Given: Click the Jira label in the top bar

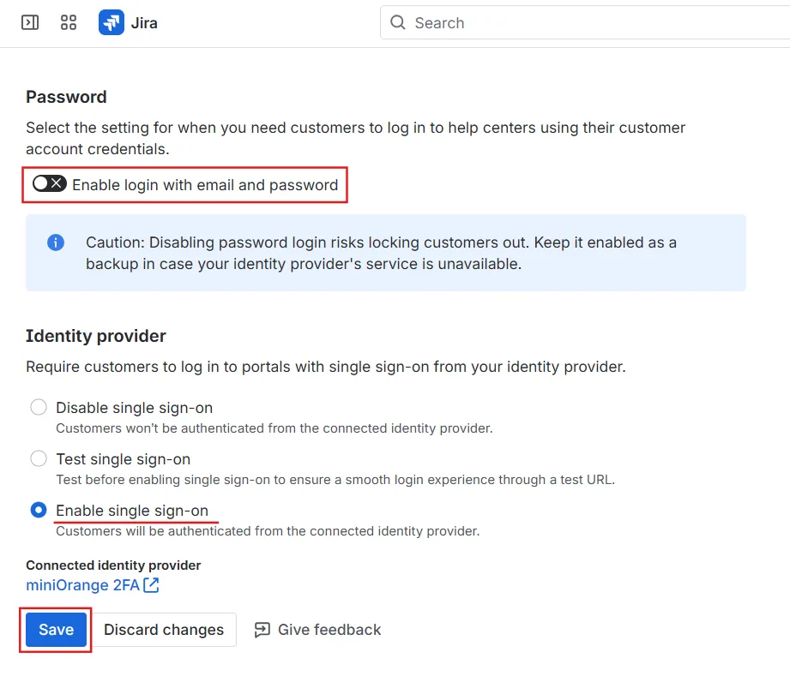Looking at the screenshot, I should pos(143,22).
